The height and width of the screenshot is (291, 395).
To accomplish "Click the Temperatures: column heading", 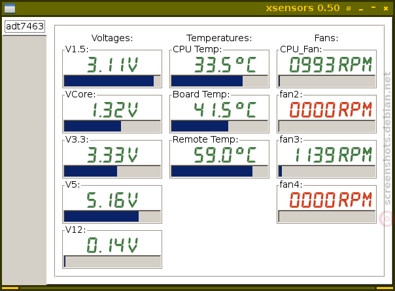I will click(x=219, y=38).
